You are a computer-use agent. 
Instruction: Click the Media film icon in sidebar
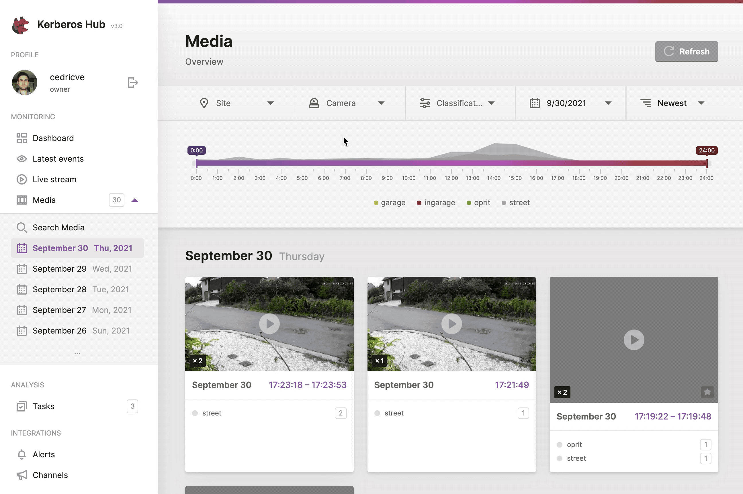point(21,200)
